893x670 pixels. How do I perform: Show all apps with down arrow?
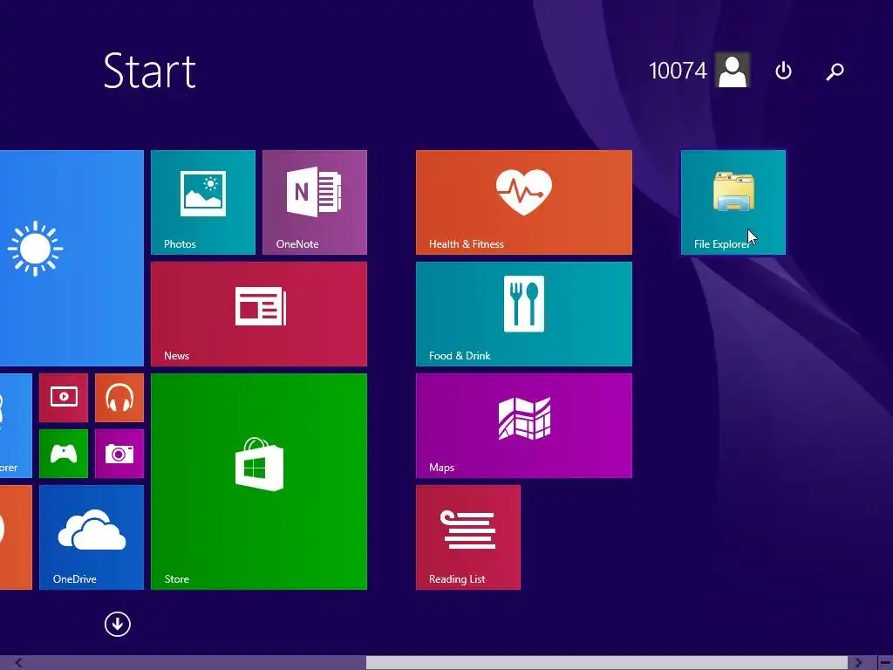(118, 625)
